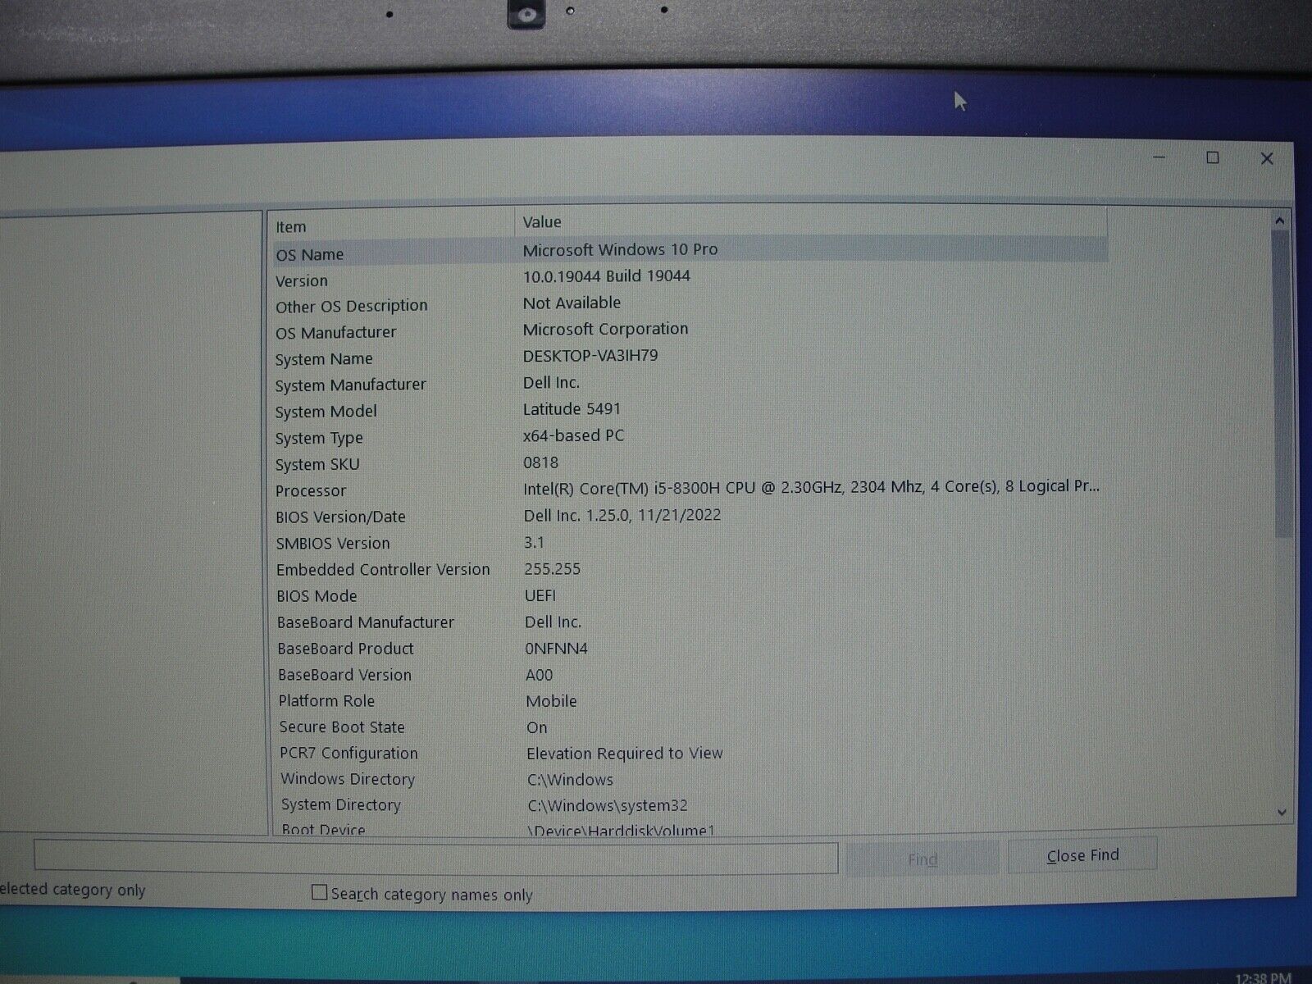Click value 'Elevation Required to View'
Image resolution: width=1312 pixels, height=984 pixels.
pyautogui.click(x=625, y=753)
